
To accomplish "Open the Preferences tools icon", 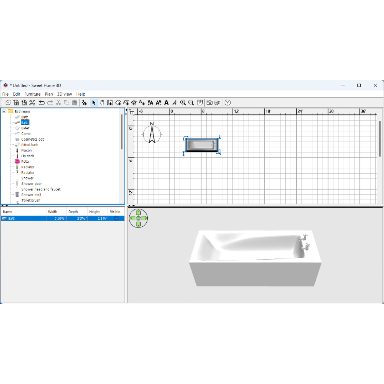I will [x=32, y=102].
